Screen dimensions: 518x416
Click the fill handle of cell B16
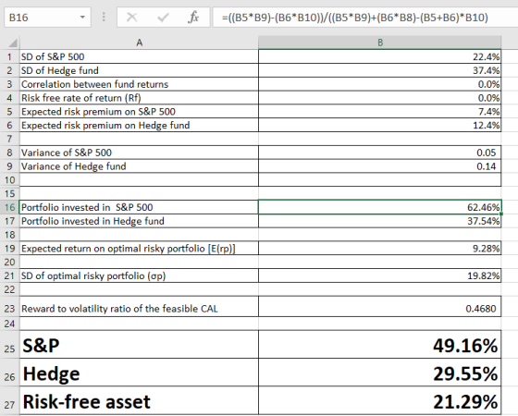501,214
